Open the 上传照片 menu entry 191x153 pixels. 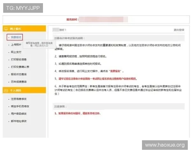16,45
